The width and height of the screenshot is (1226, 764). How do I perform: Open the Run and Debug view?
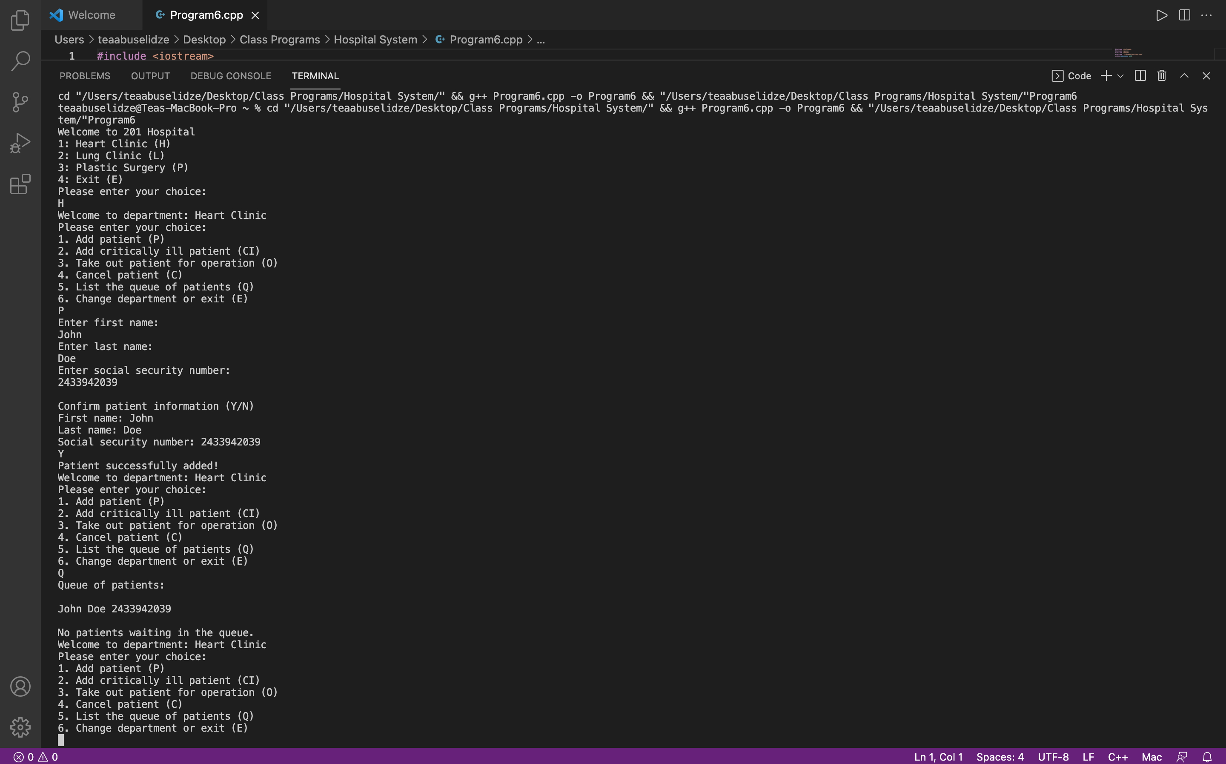point(20,143)
